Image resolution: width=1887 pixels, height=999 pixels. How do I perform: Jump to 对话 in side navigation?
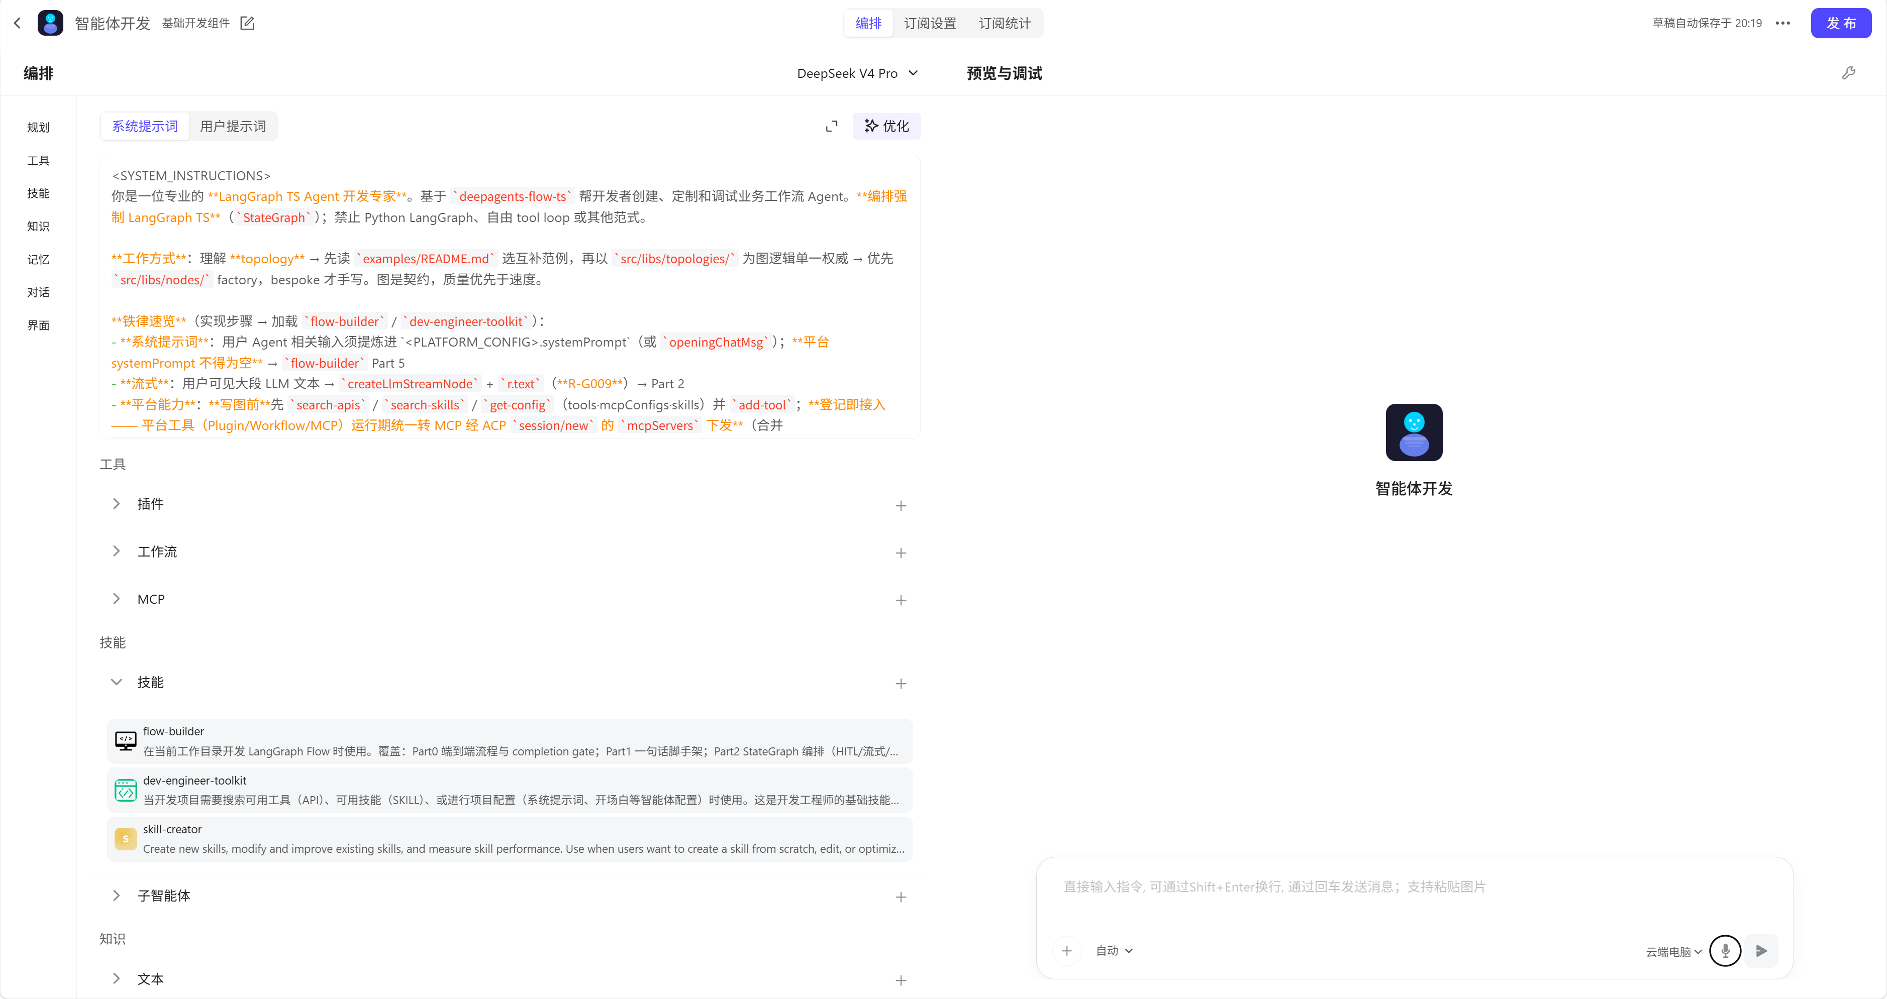38,292
